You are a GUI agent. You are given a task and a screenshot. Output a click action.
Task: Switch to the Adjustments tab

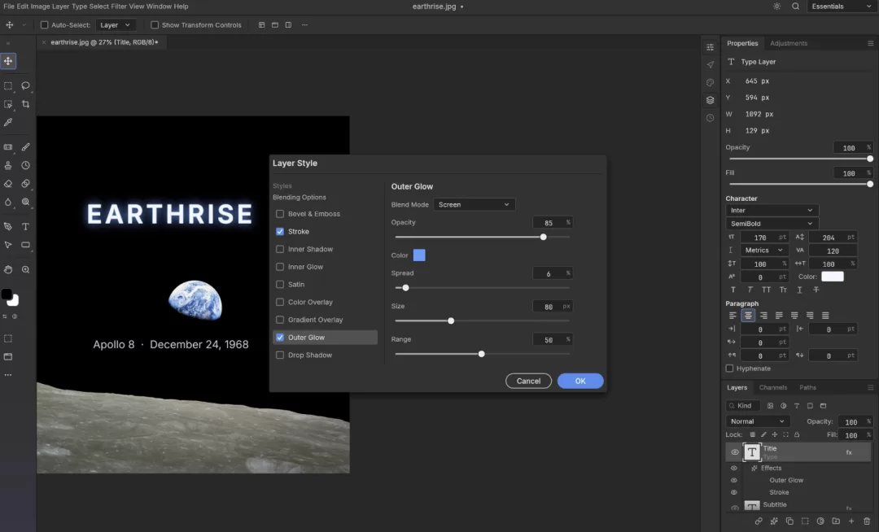(x=788, y=43)
